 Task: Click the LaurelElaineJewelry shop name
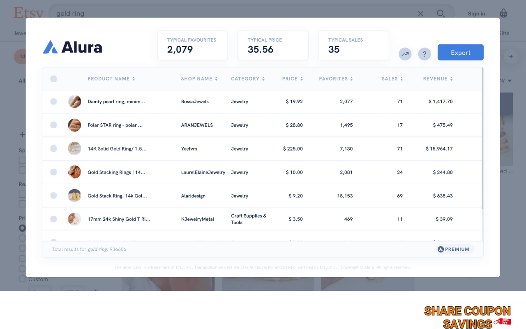pos(203,172)
